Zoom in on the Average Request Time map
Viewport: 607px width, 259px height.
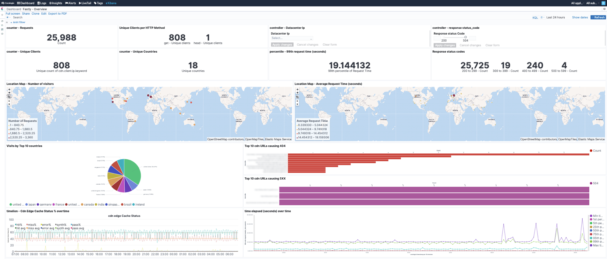(x=297, y=89)
